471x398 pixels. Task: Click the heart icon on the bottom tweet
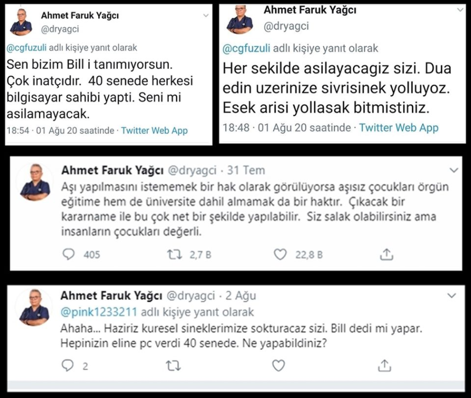278,365
